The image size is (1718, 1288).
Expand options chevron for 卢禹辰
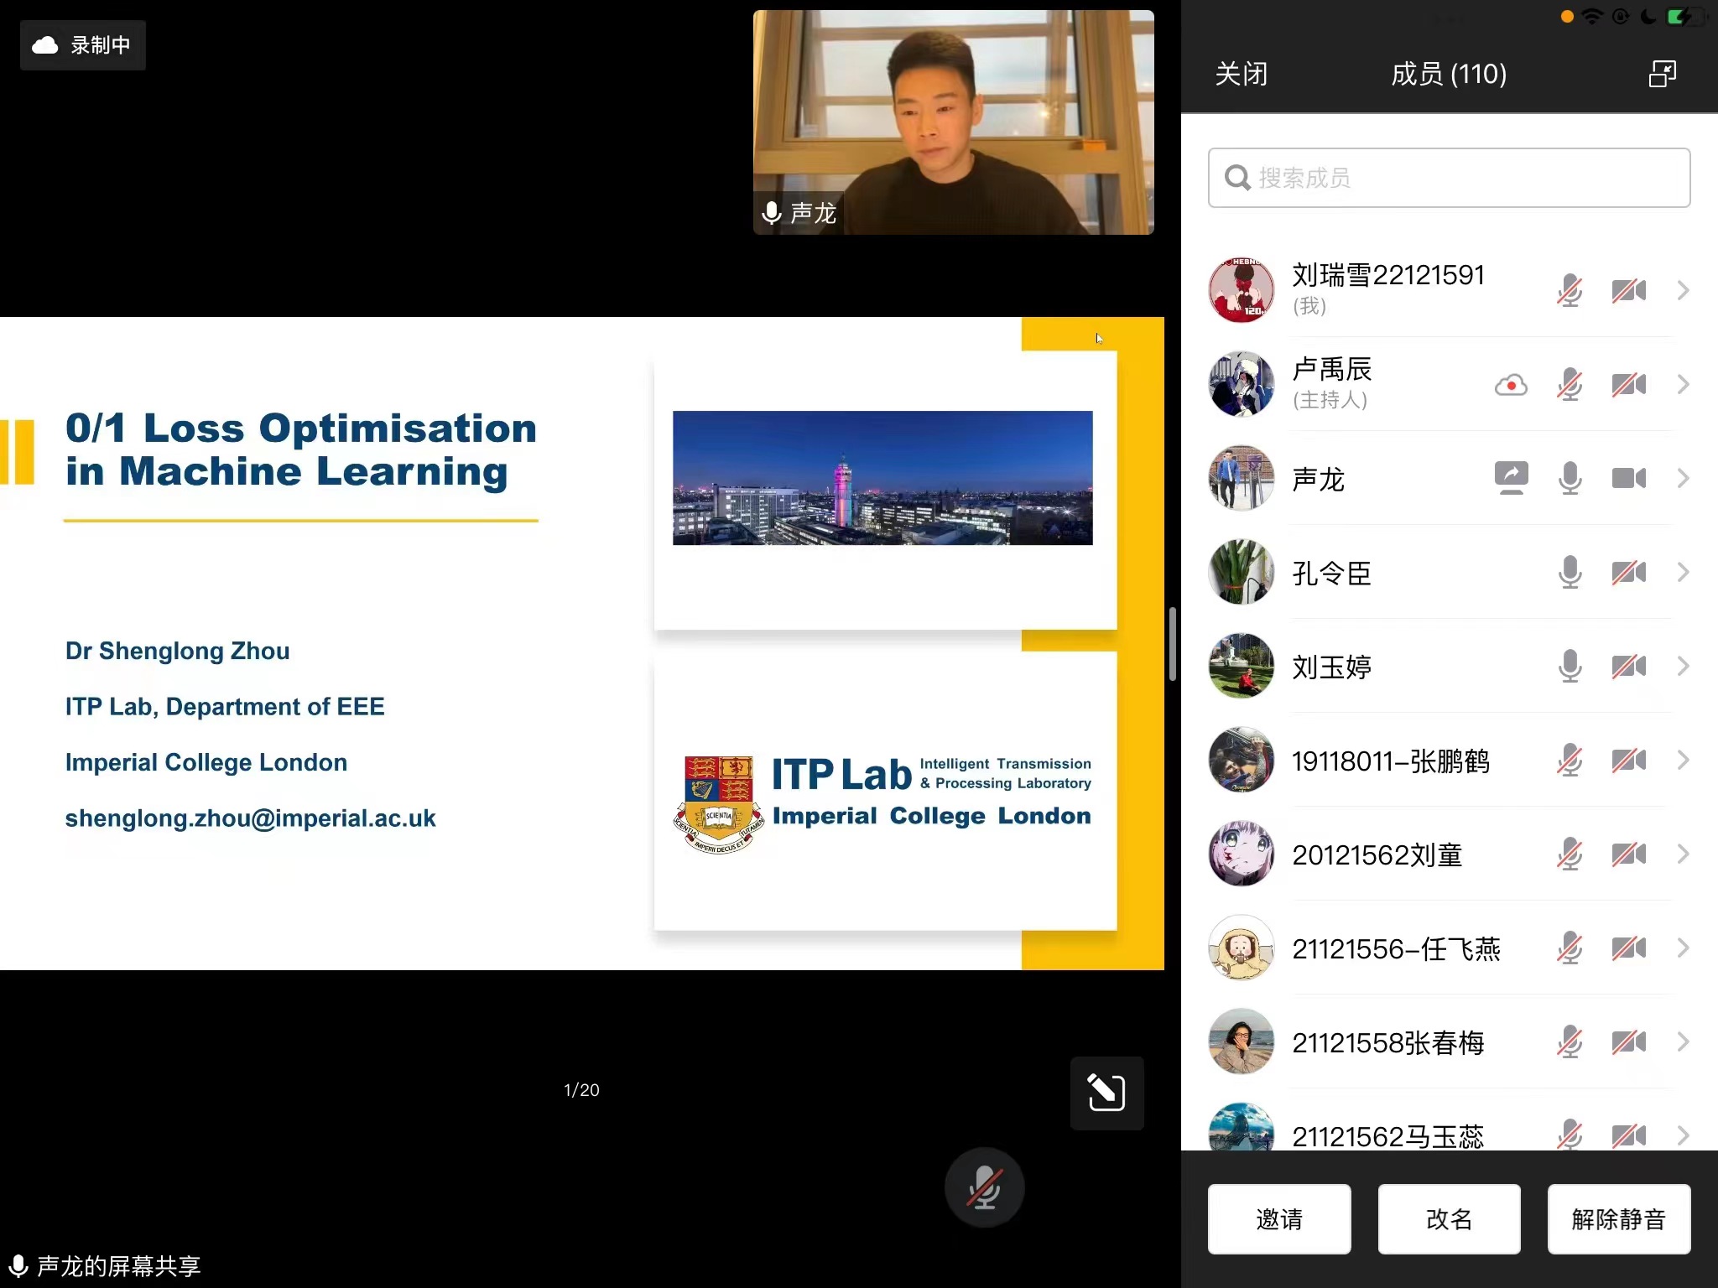click(x=1683, y=385)
